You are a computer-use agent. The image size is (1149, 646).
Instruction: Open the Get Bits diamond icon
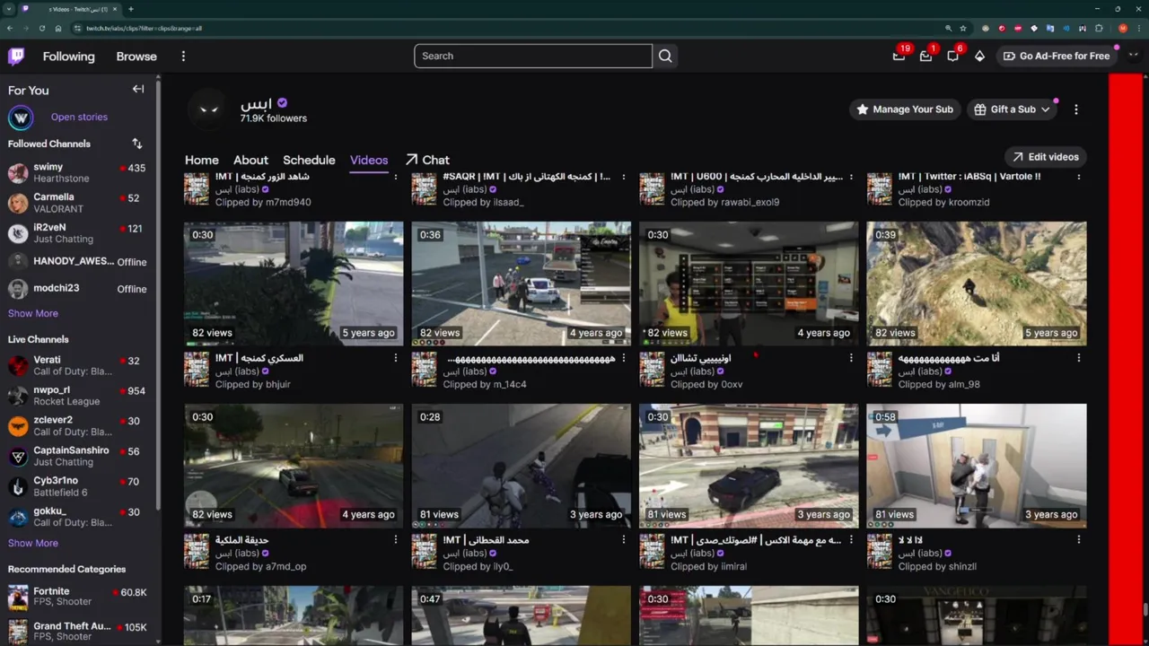[979, 56]
